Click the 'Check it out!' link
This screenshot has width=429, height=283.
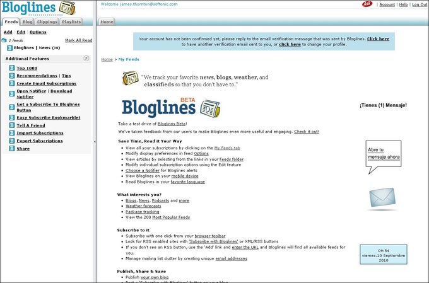tap(307, 132)
